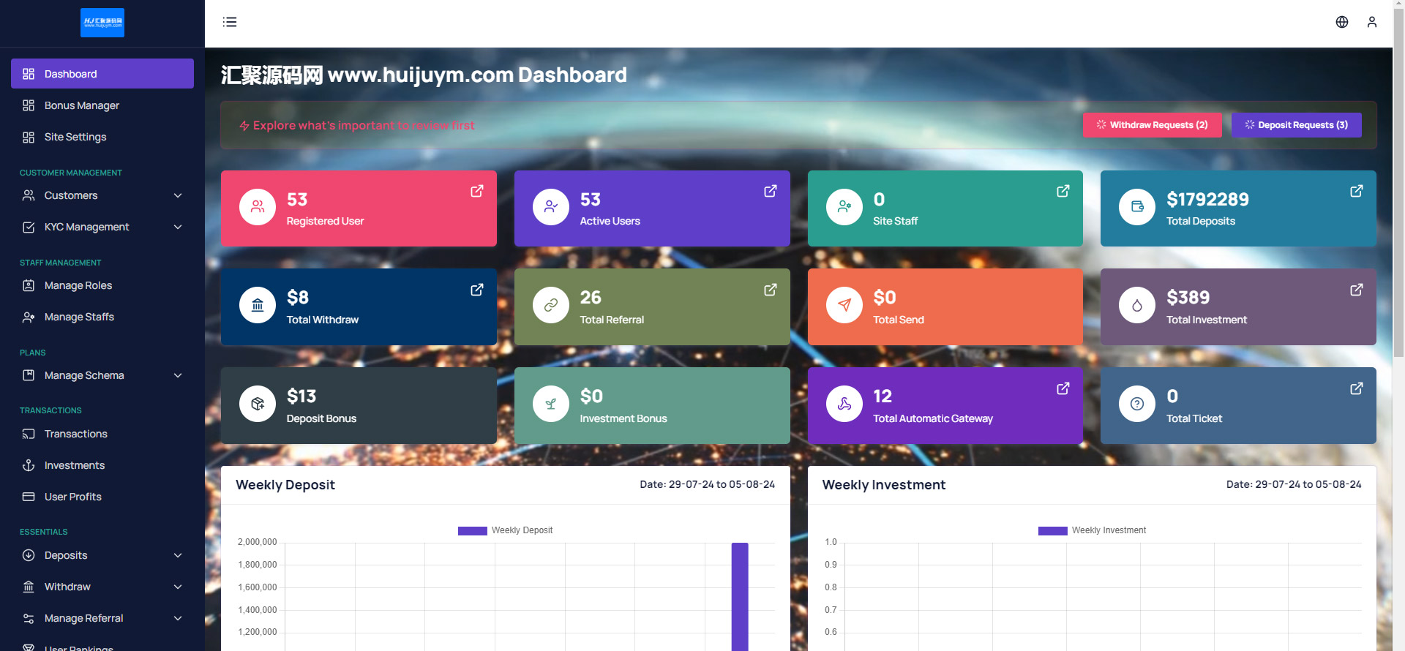Click Deposit Requests (3) button
The height and width of the screenshot is (651, 1405).
1296,125
